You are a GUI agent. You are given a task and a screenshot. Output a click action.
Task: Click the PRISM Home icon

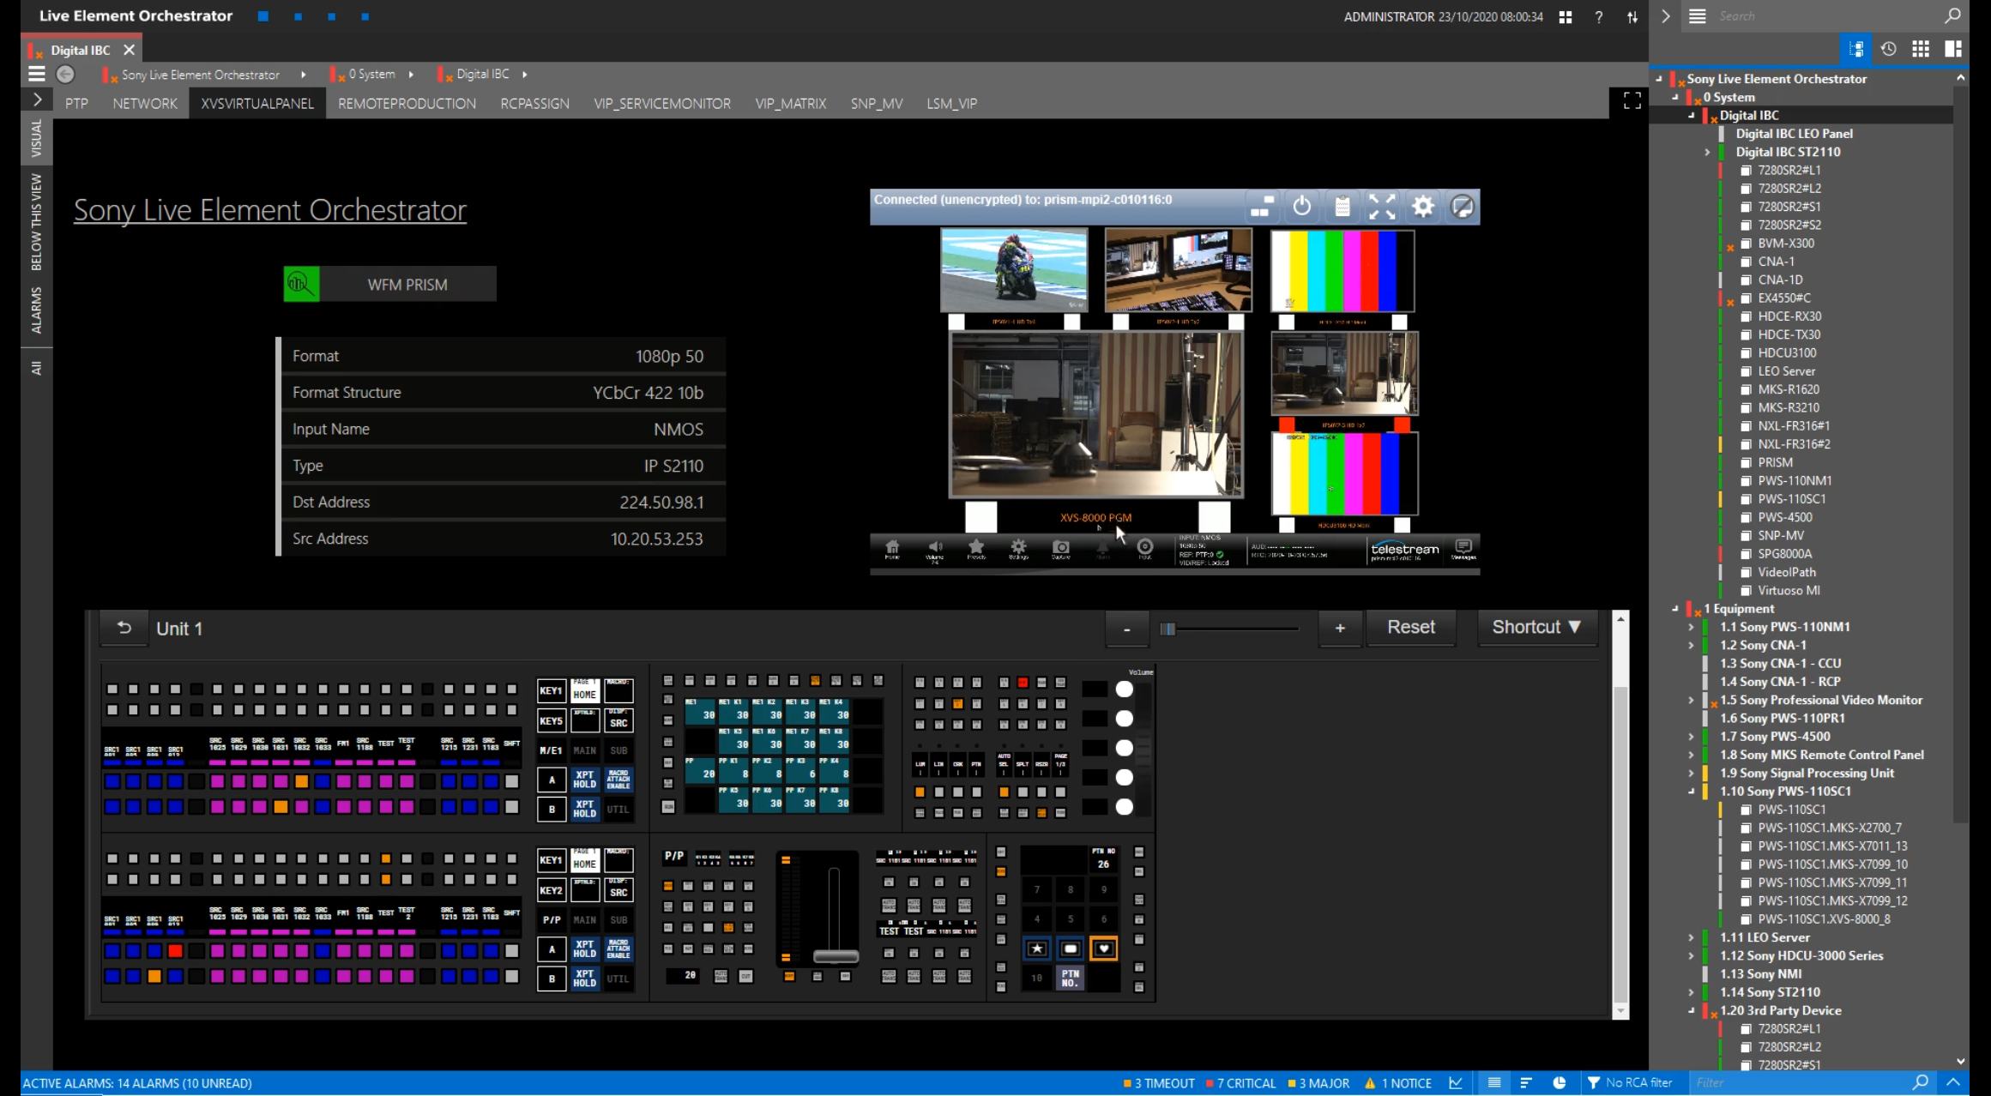click(892, 550)
